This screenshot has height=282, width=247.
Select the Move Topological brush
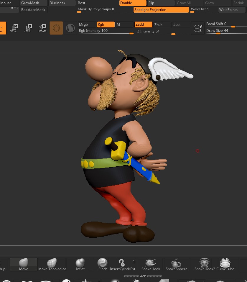click(52, 264)
